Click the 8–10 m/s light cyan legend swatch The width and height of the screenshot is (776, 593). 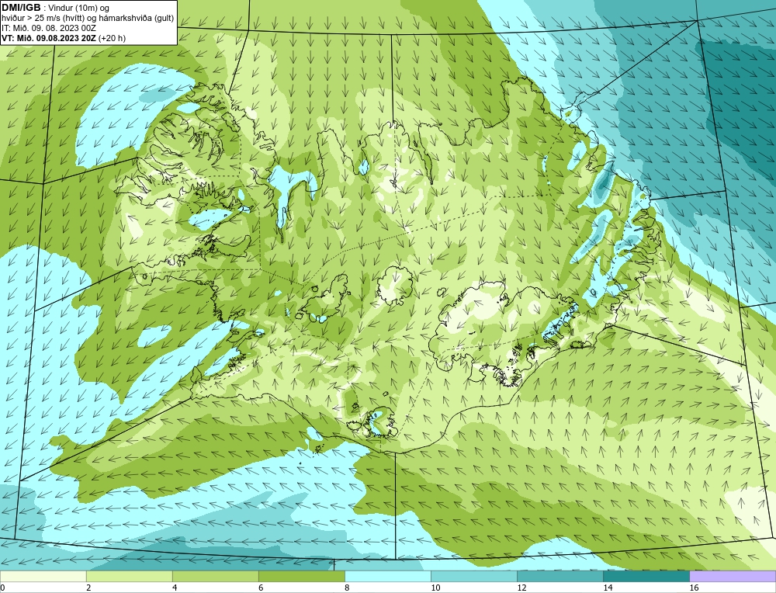387,576
